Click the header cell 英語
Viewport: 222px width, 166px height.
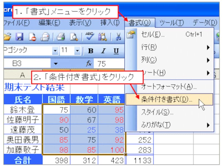click(x=112, y=99)
